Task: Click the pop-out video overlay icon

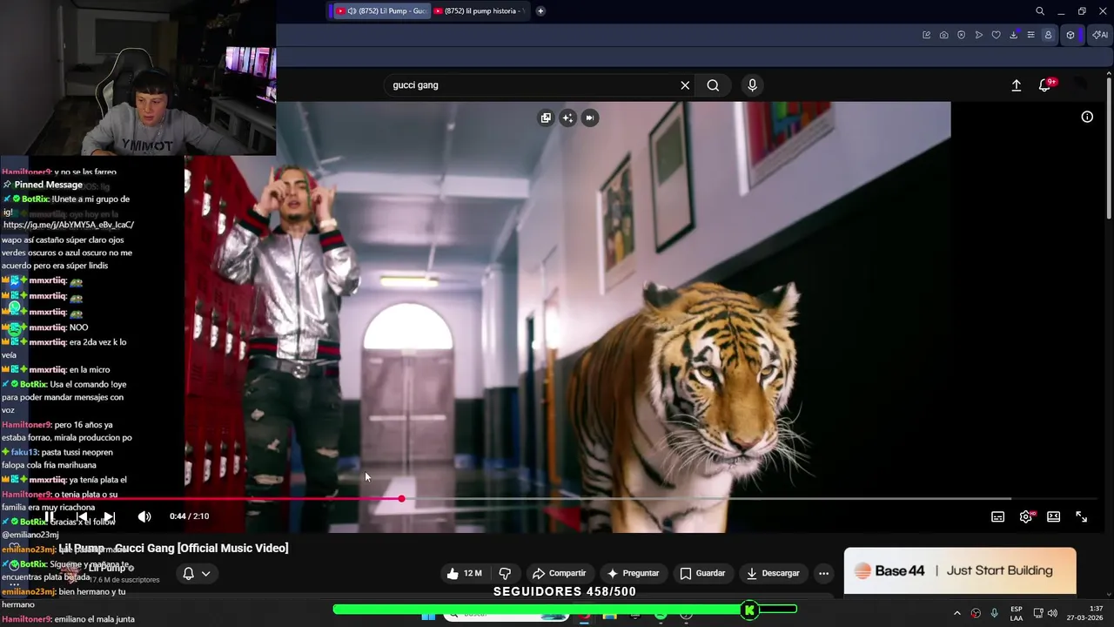Action: (x=546, y=118)
